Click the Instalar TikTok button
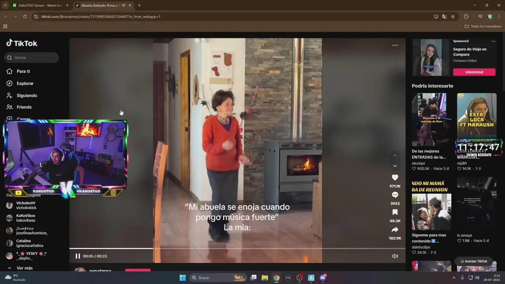The width and height of the screenshot is (505, 284). 474,262
